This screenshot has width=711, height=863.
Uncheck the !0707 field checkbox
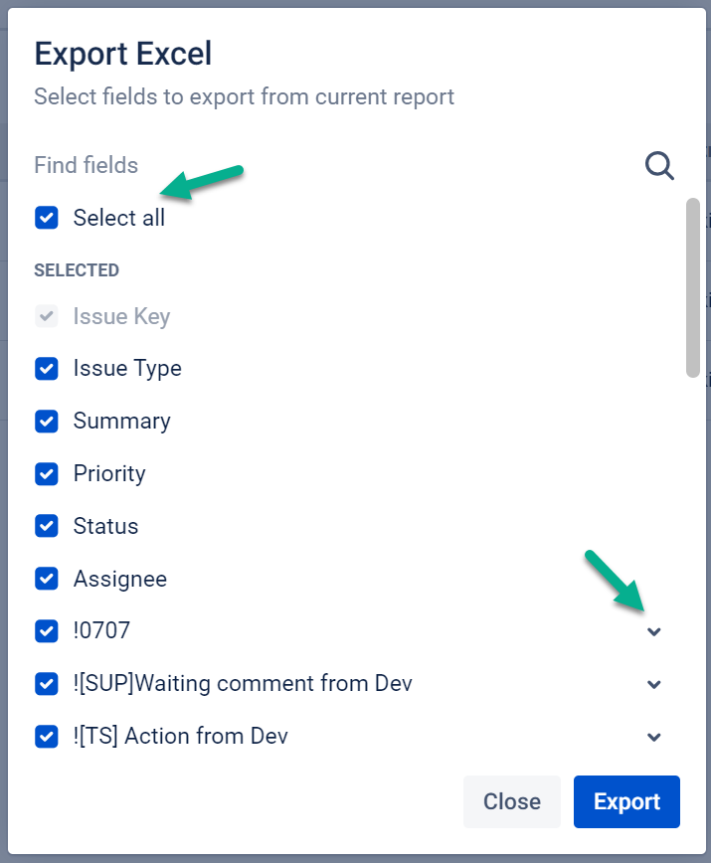coord(47,631)
